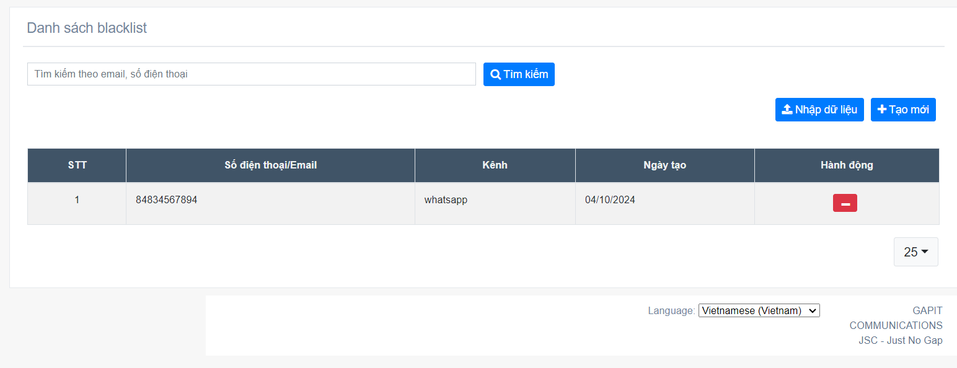Click the Tìm kiếm search button

tap(519, 74)
